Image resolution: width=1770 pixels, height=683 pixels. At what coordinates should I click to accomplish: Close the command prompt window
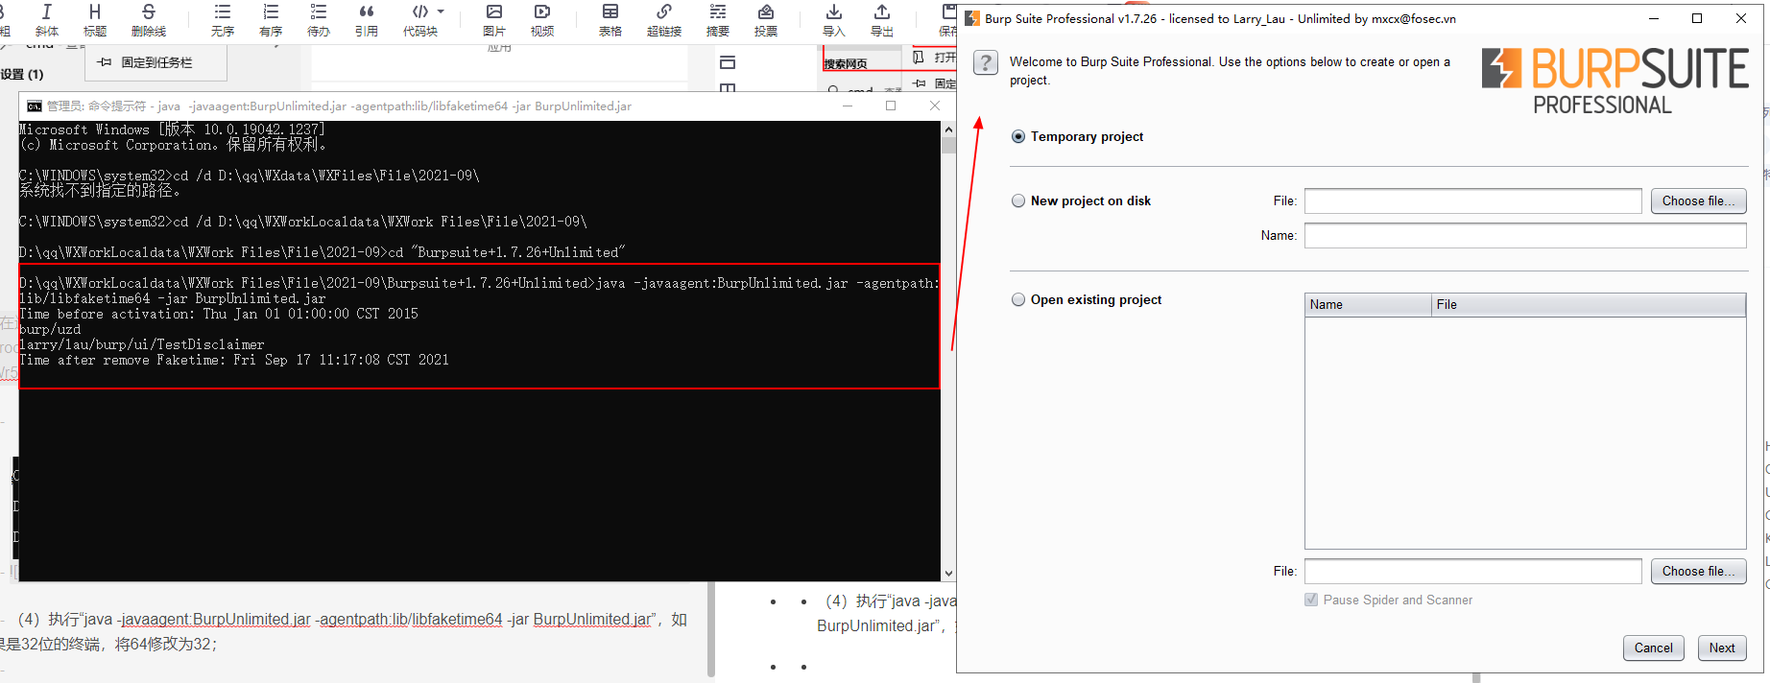(x=935, y=106)
